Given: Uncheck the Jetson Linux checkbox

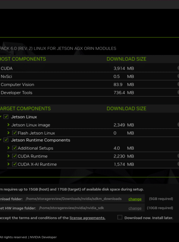Looking at the screenshot, I should [x=6, y=117].
